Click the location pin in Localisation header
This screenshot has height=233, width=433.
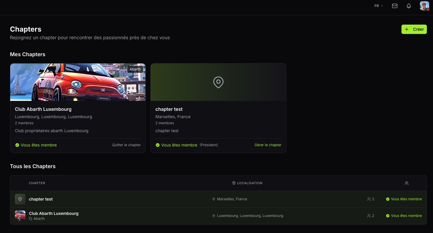[x=234, y=183]
